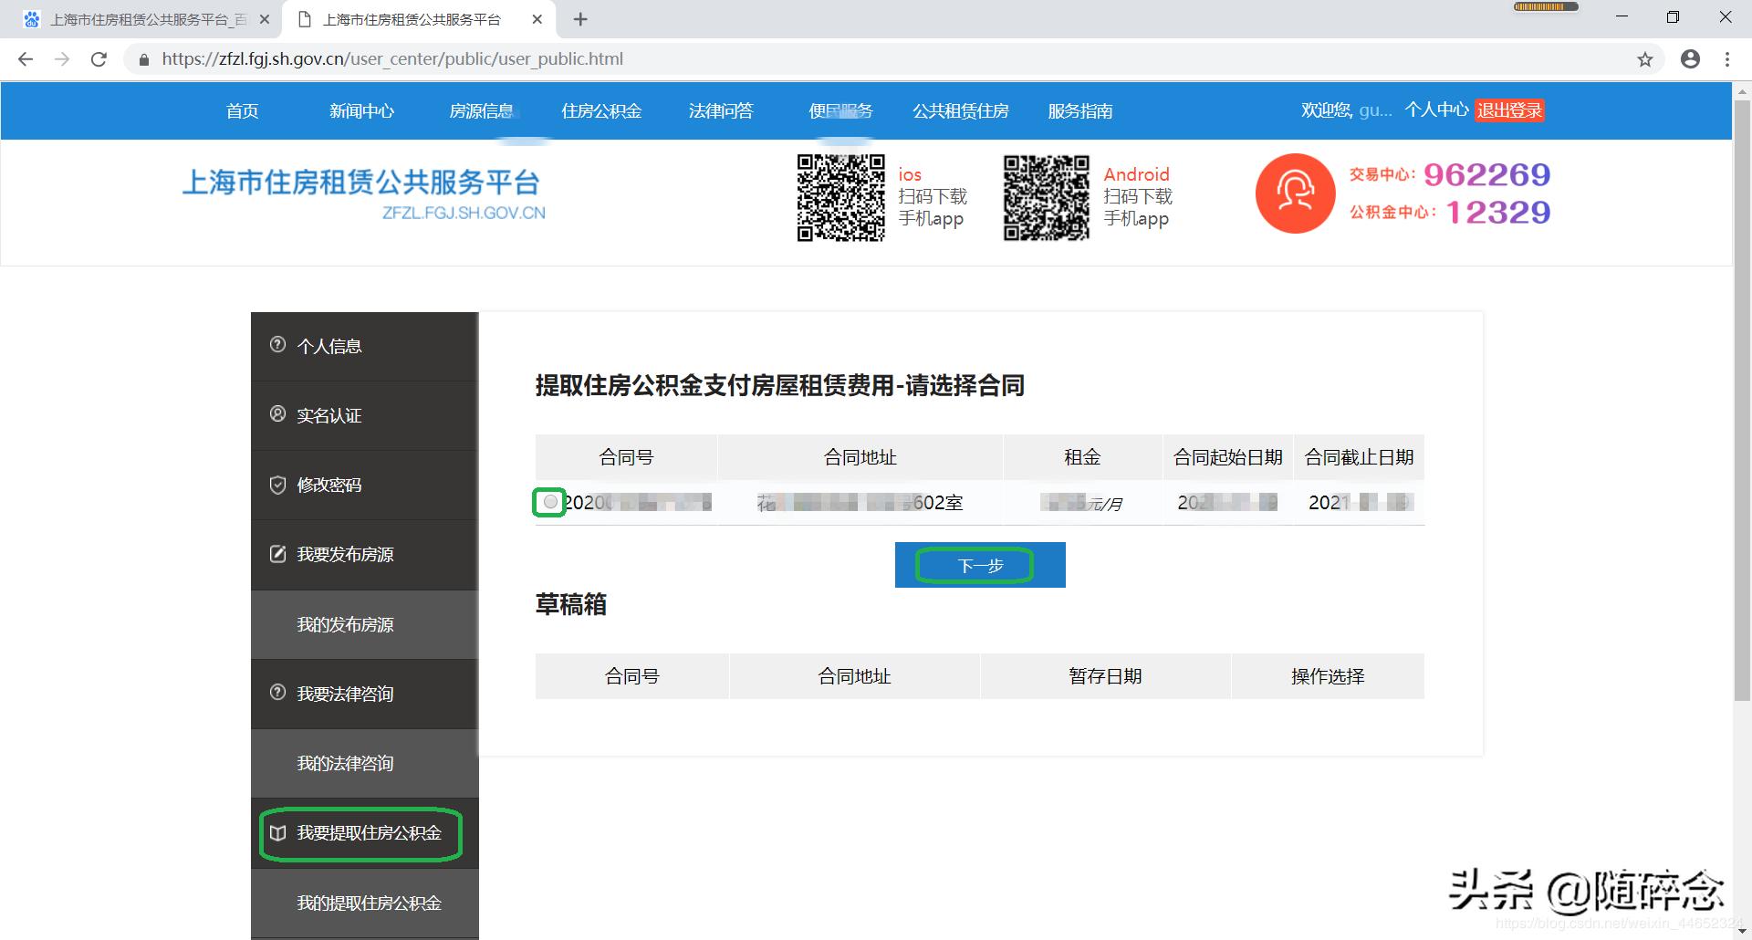Select the 我要发布房源 pencil icon

click(278, 553)
